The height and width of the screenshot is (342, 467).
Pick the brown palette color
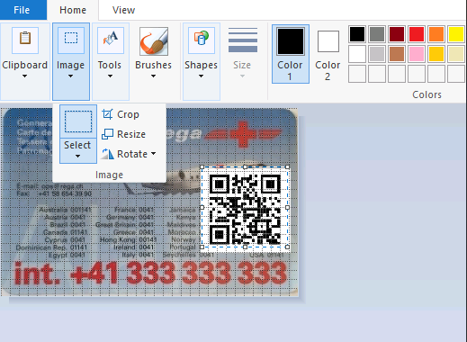point(397,54)
